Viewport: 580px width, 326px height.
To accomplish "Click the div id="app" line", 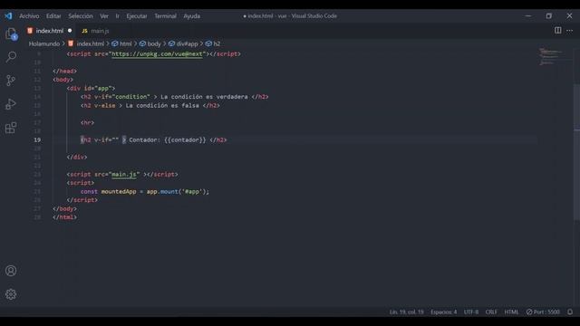I will coord(91,89).
